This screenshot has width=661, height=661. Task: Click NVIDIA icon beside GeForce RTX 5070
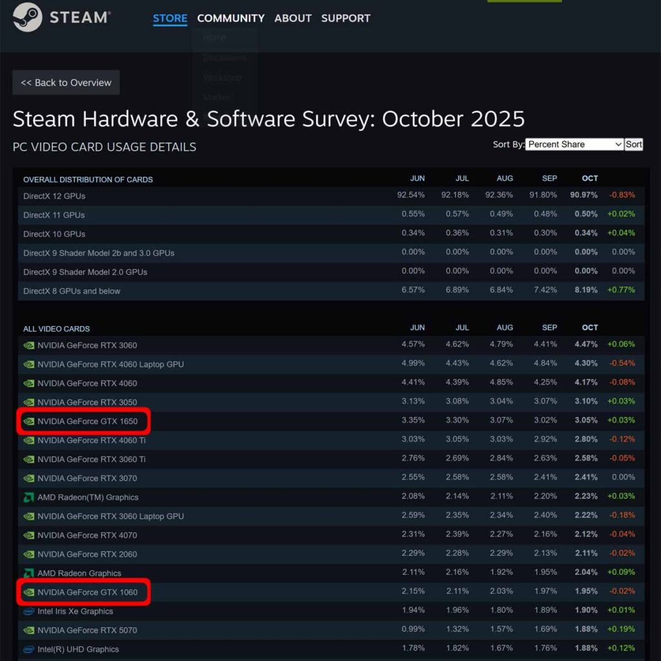tap(28, 630)
